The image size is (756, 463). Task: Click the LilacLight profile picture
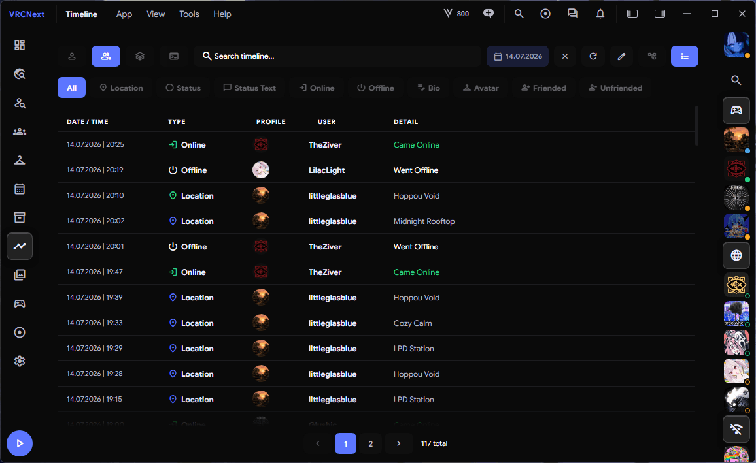261,170
